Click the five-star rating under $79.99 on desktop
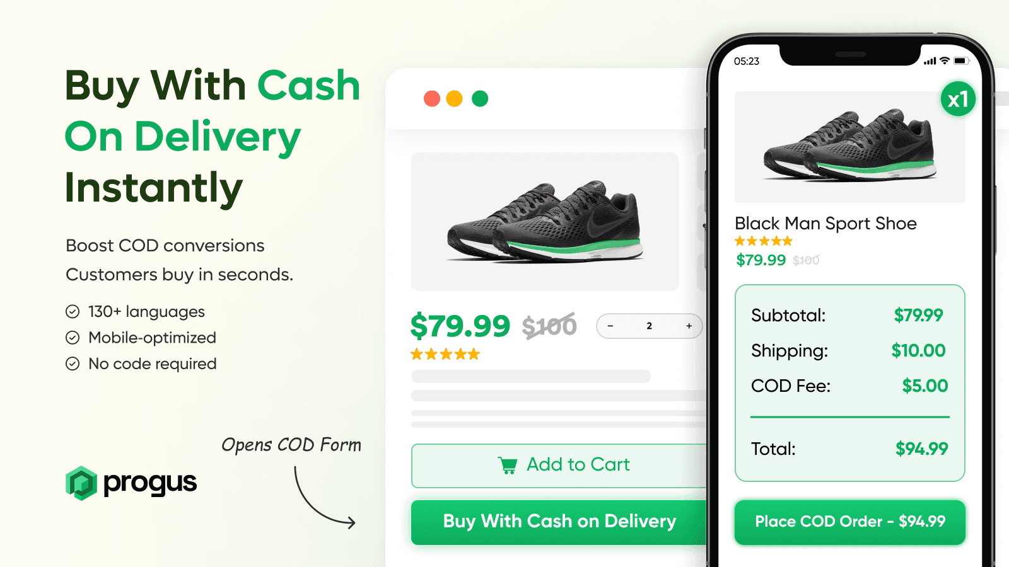Viewport: 1009px width, 567px height. 445,355
